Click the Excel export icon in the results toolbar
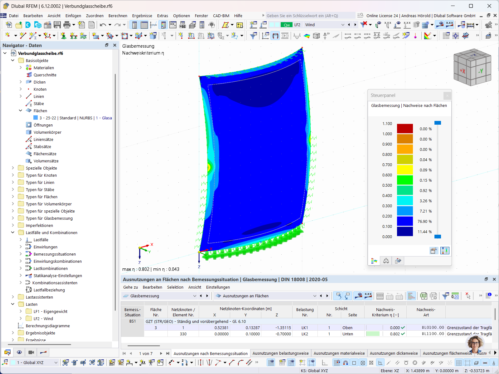499x374 pixels. (x=424, y=296)
